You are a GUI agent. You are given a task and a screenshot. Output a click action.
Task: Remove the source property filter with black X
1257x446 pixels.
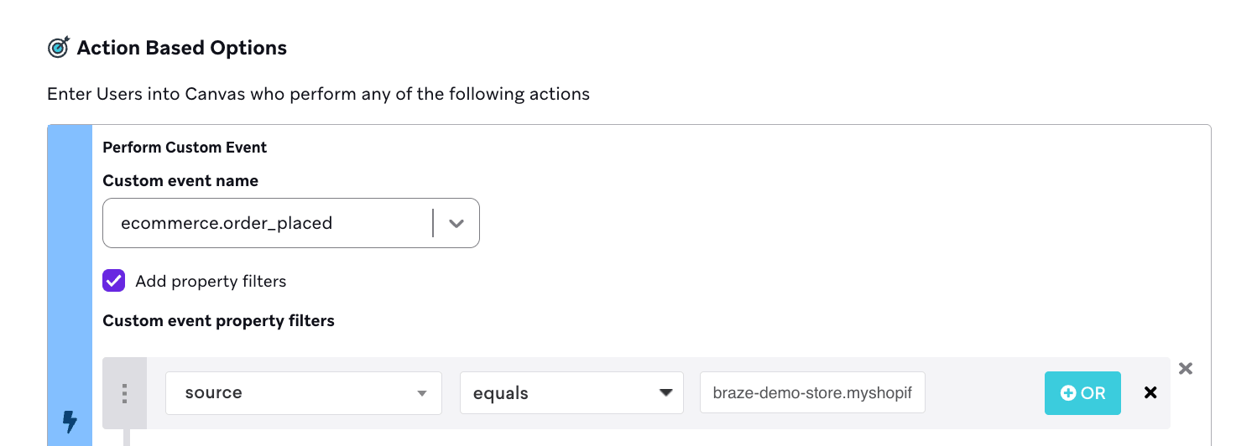pos(1150,392)
